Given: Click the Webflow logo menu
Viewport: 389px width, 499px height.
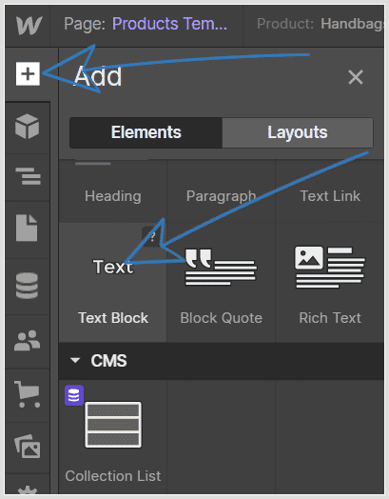Looking at the screenshot, I should (29, 26).
